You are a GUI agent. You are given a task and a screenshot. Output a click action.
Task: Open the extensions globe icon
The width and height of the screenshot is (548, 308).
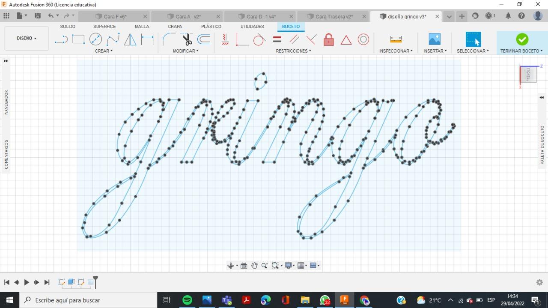(475, 16)
